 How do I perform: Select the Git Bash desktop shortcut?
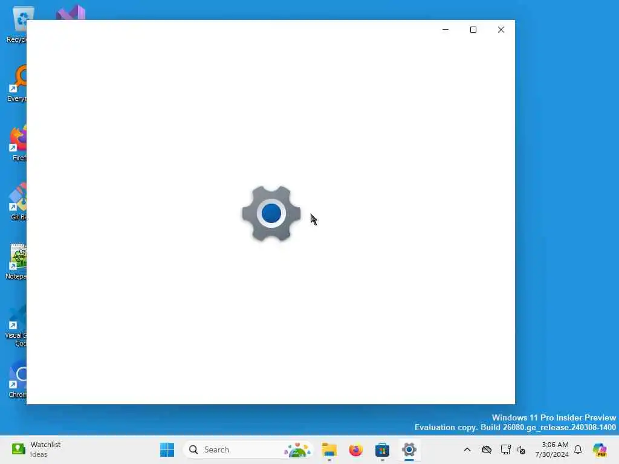(x=18, y=202)
